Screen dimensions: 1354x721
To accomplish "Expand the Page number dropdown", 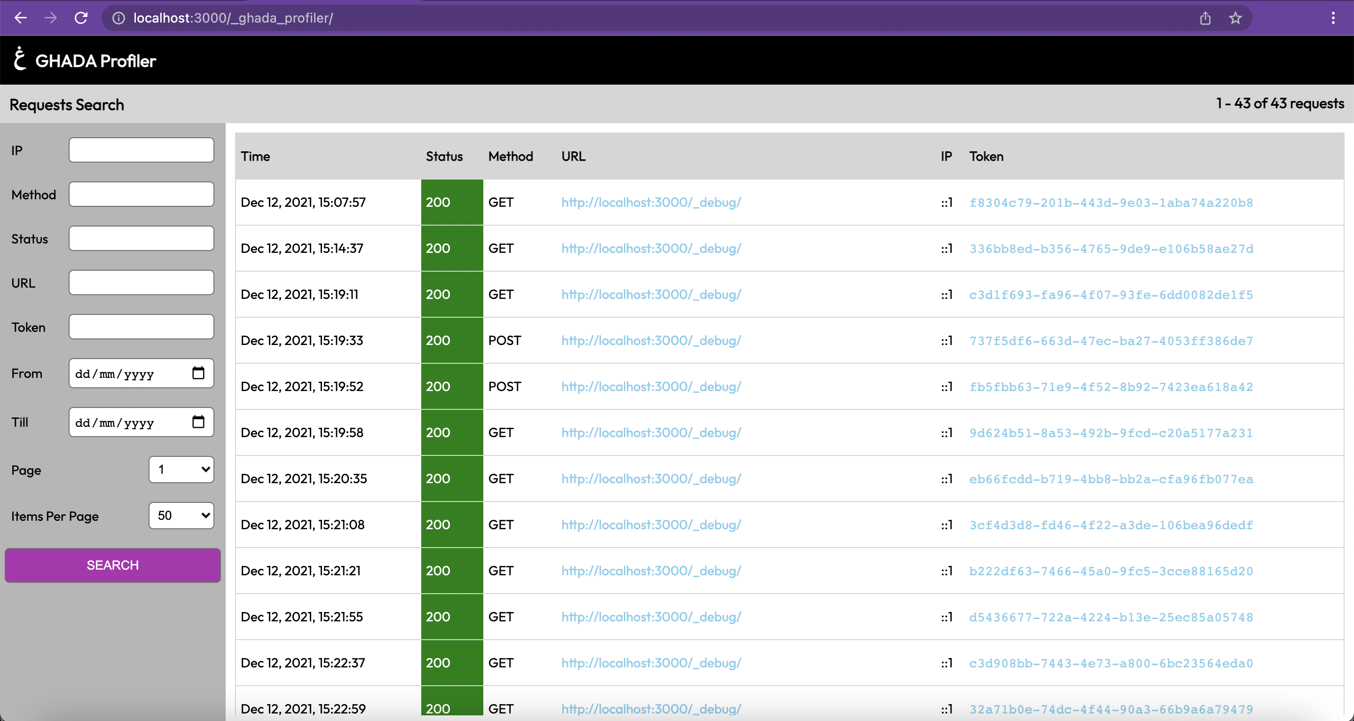I will point(181,469).
